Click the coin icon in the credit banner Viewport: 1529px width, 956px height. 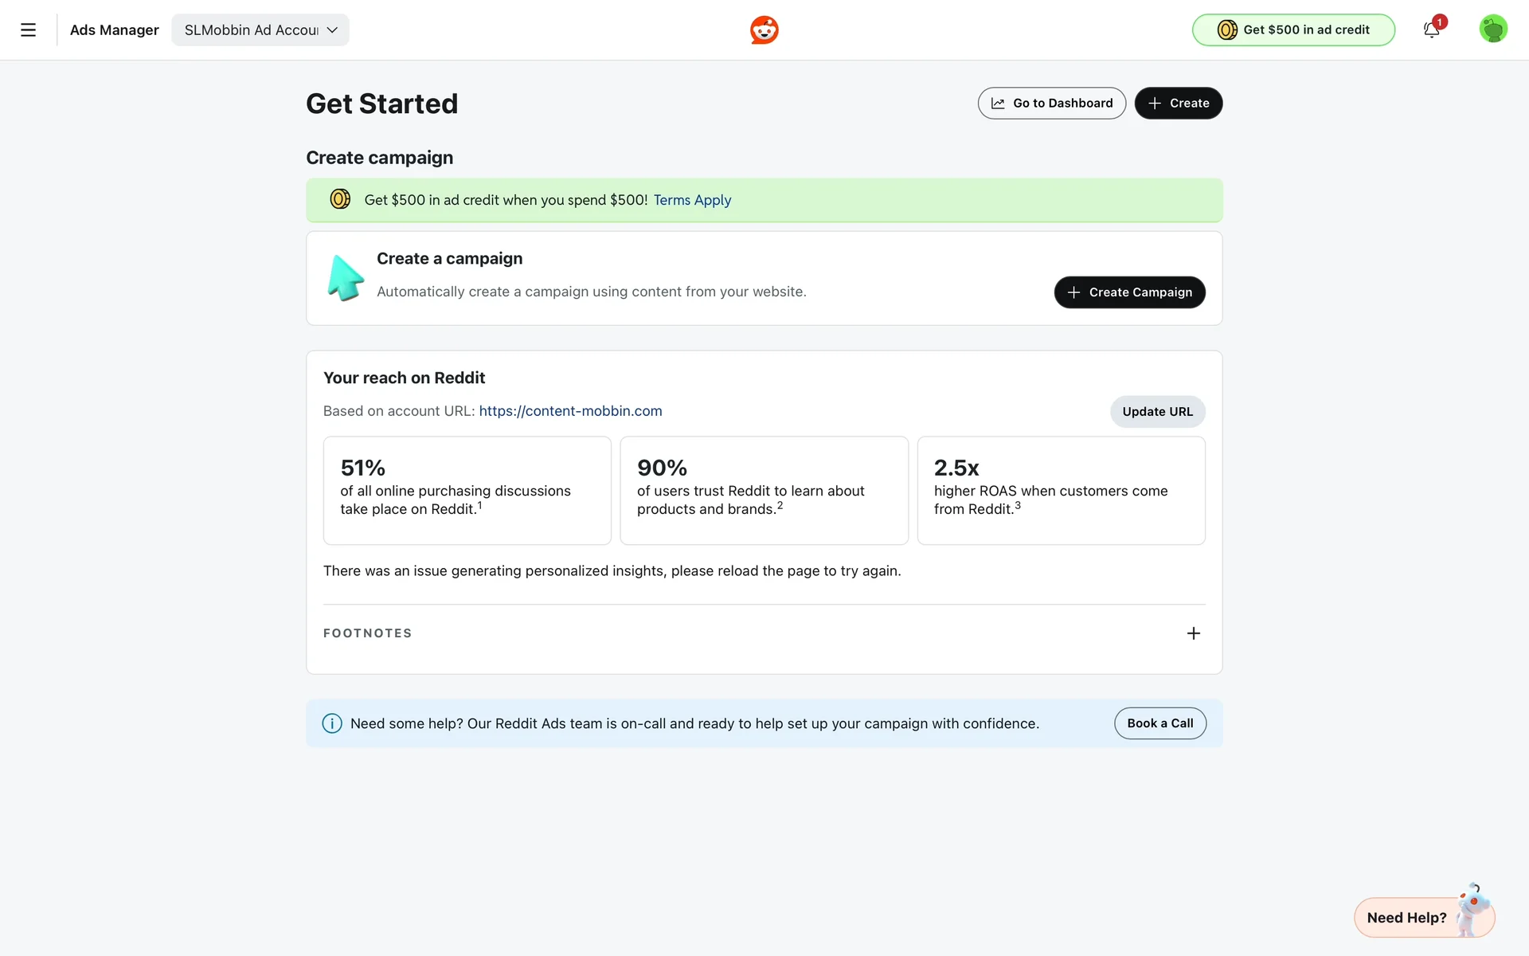[x=340, y=199]
